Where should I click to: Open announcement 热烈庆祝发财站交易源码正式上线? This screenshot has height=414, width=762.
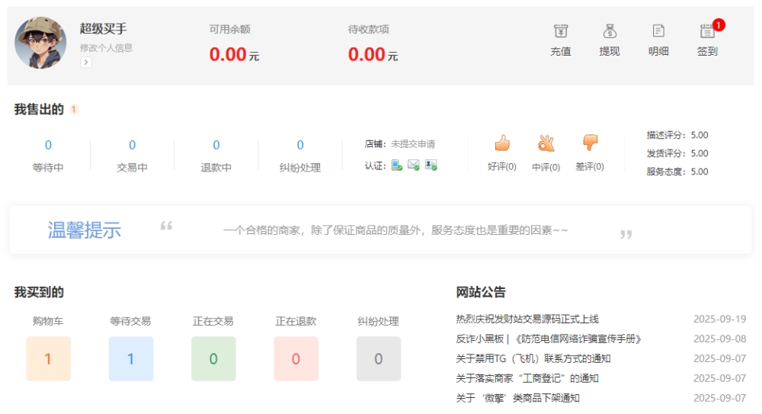coord(527,319)
